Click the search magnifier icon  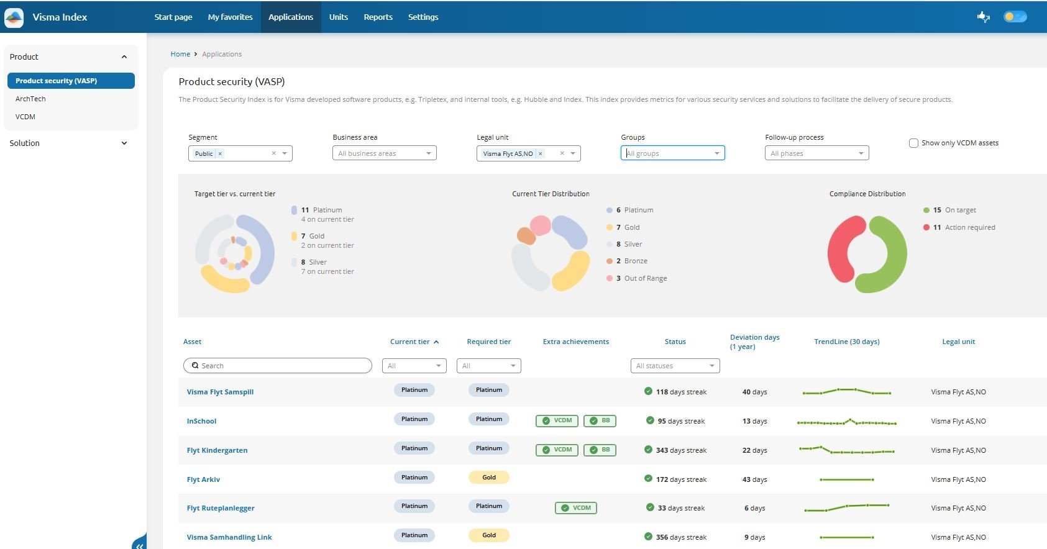pyautogui.click(x=195, y=366)
